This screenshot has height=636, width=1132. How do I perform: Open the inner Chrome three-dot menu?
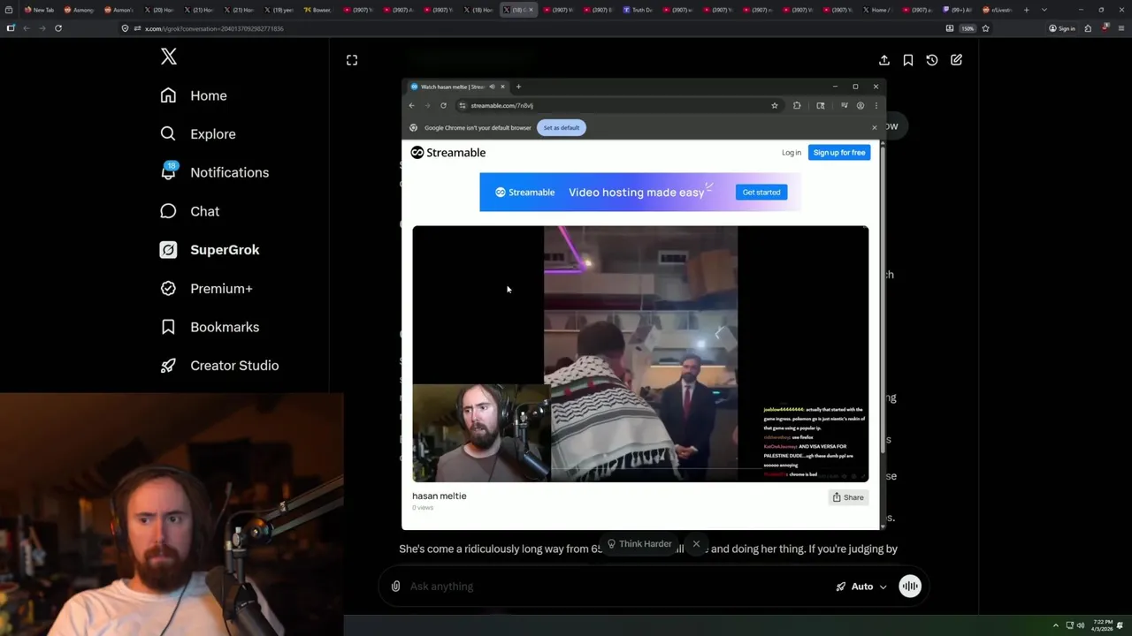[x=876, y=106]
